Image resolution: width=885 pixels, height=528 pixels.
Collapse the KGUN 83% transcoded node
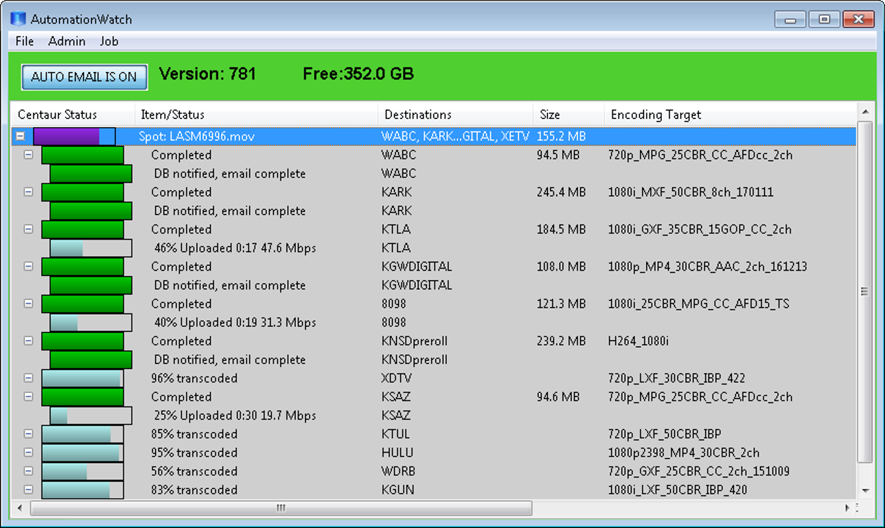click(28, 490)
